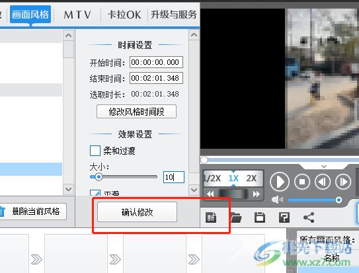Click the video preview image

(x=322, y=79)
